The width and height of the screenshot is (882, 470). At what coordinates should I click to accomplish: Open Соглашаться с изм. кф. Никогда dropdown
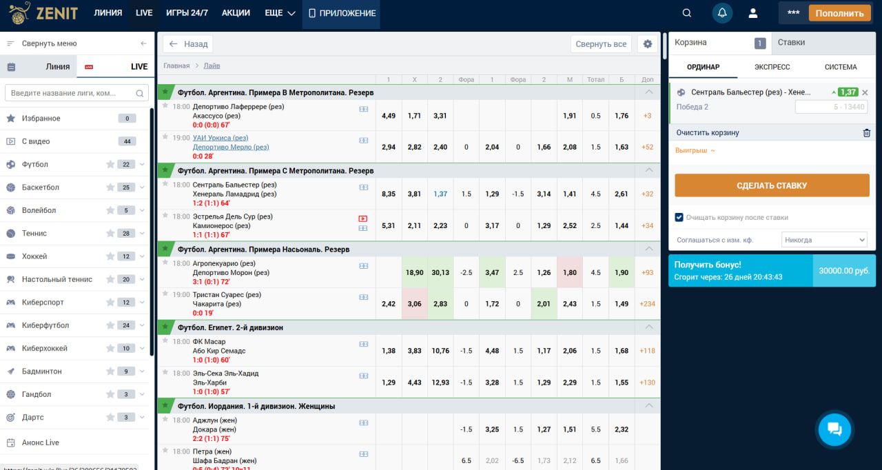click(x=824, y=240)
